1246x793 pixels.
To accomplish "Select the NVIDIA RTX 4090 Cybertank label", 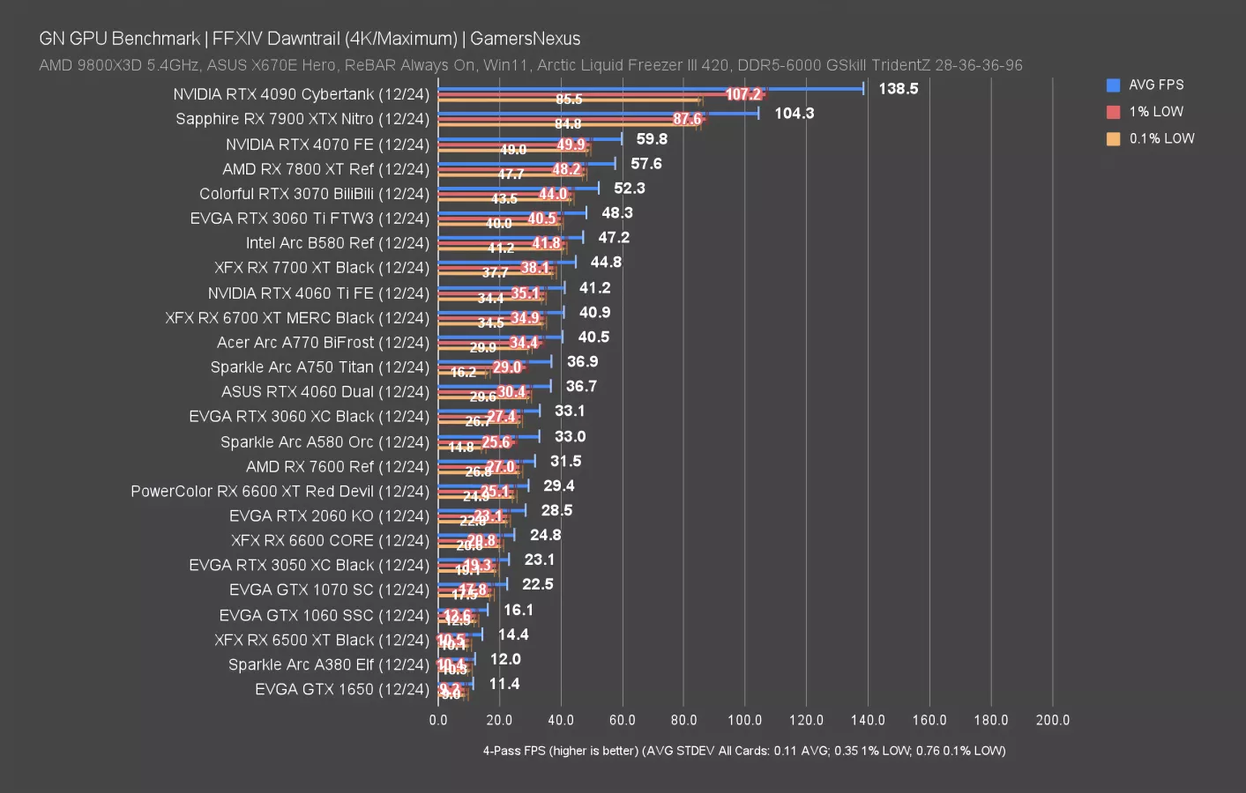I will coord(302,93).
